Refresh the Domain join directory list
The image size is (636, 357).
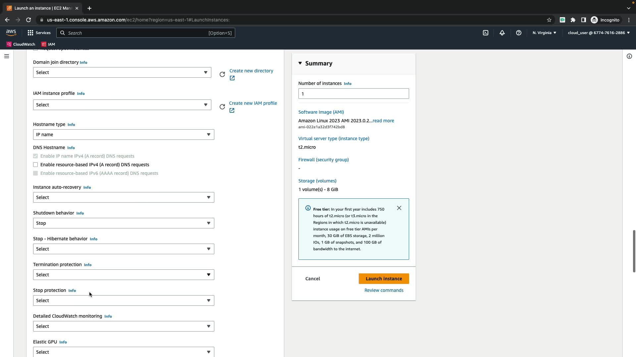[x=222, y=74]
